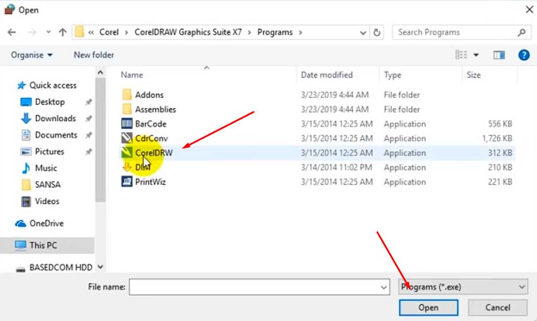This screenshot has width=537, height=321.
Task: Click CdrConv's size 1,726 KB
Action: click(497, 138)
